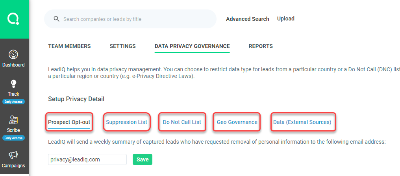This screenshot has width=400, height=176.
Task: Switch to the Team Members tab
Action: [69, 46]
